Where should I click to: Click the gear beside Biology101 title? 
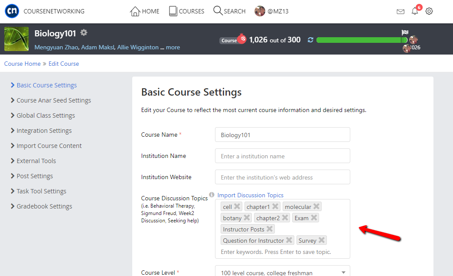click(x=84, y=32)
